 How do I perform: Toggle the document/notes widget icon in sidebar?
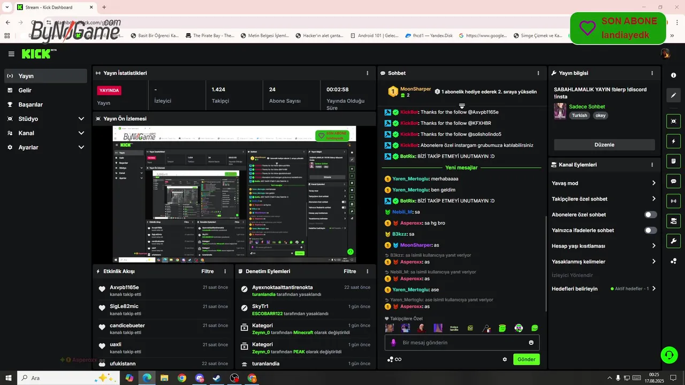tap(674, 161)
